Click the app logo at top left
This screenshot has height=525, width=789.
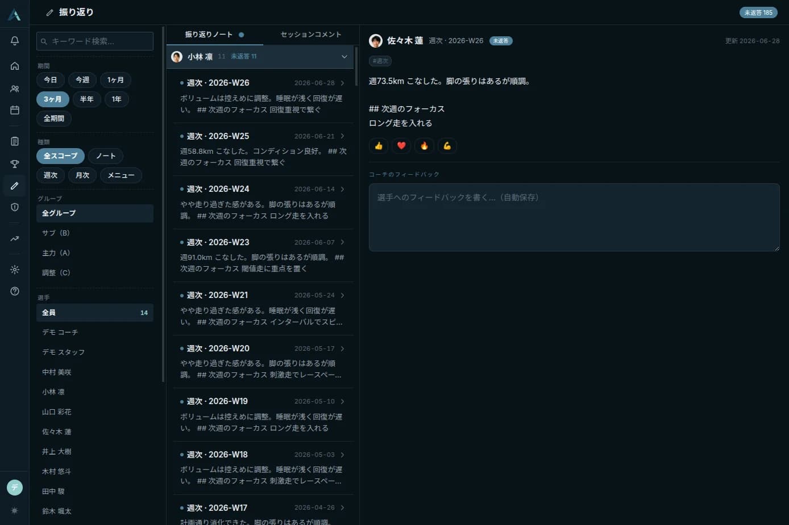point(14,15)
